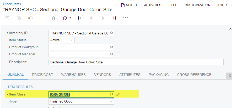Open the clipboard copy-paste dropdown arrow

click(71, 18)
